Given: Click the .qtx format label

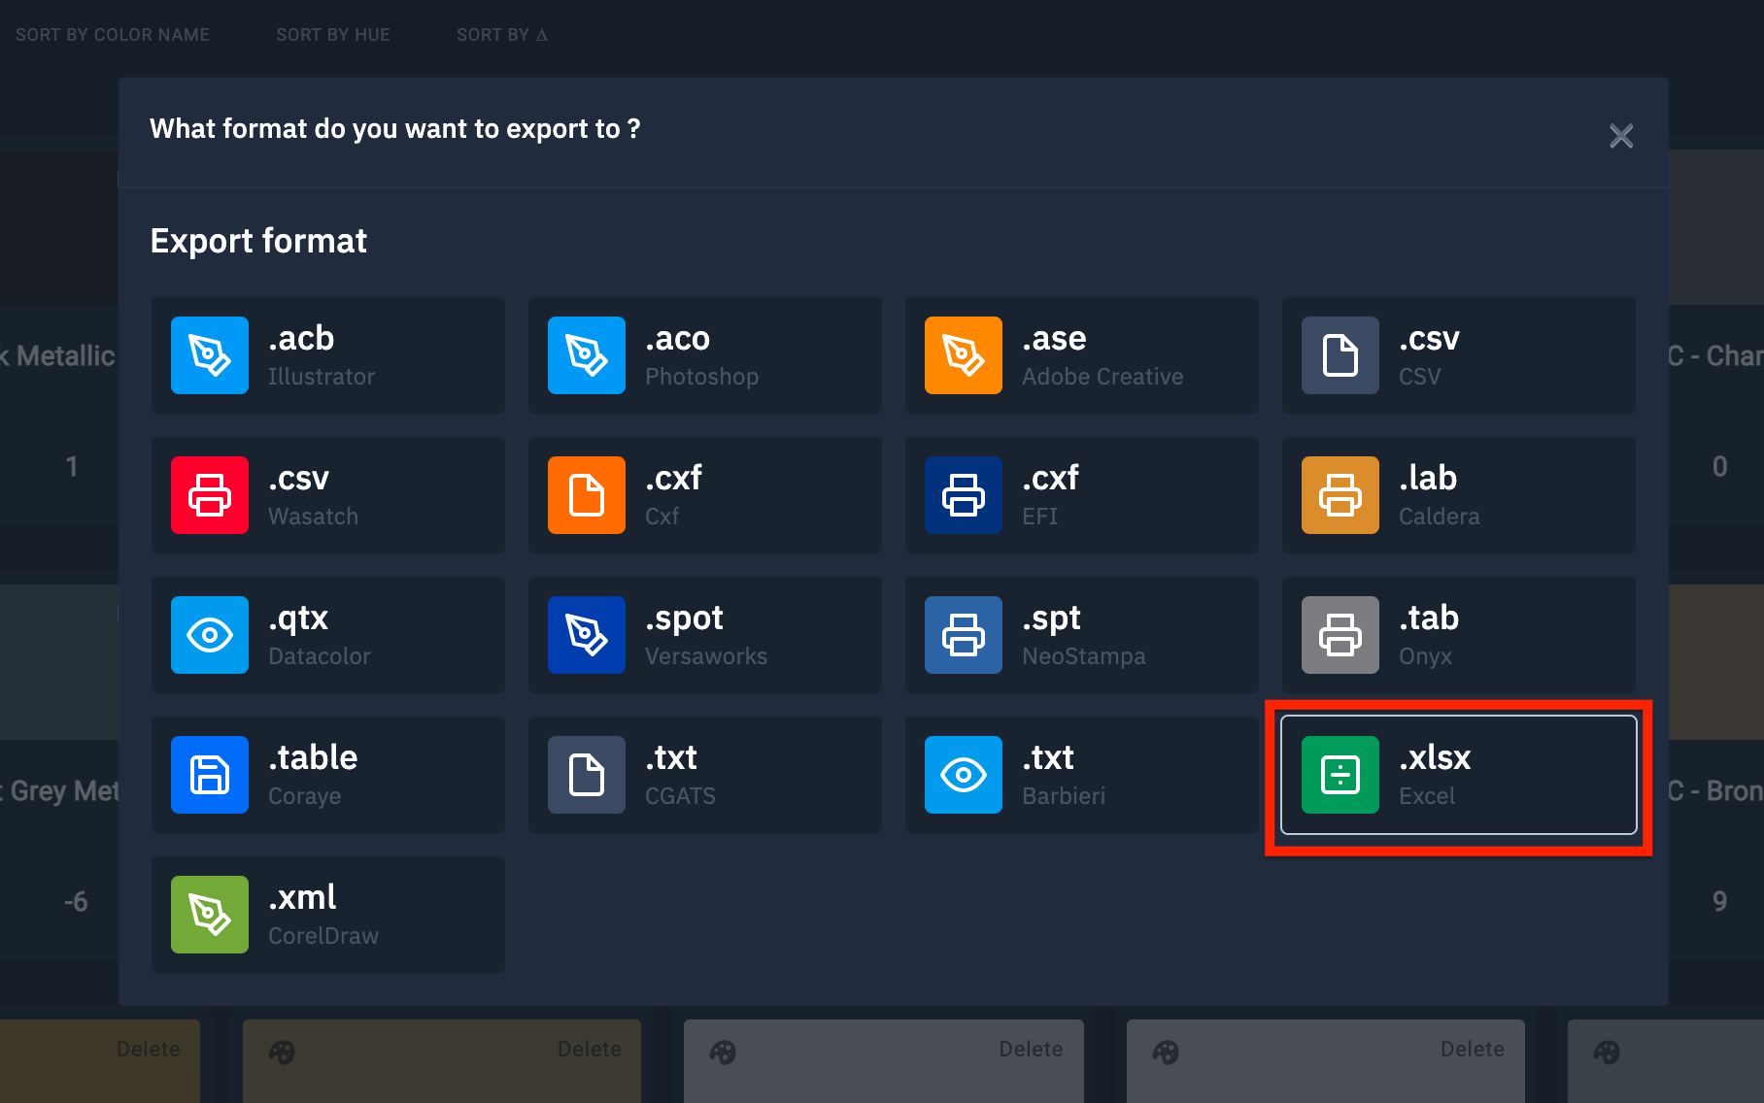Looking at the screenshot, I should pyautogui.click(x=298, y=618).
